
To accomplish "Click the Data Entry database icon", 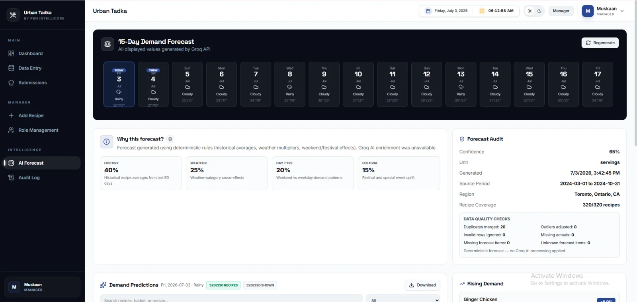I will point(11,68).
